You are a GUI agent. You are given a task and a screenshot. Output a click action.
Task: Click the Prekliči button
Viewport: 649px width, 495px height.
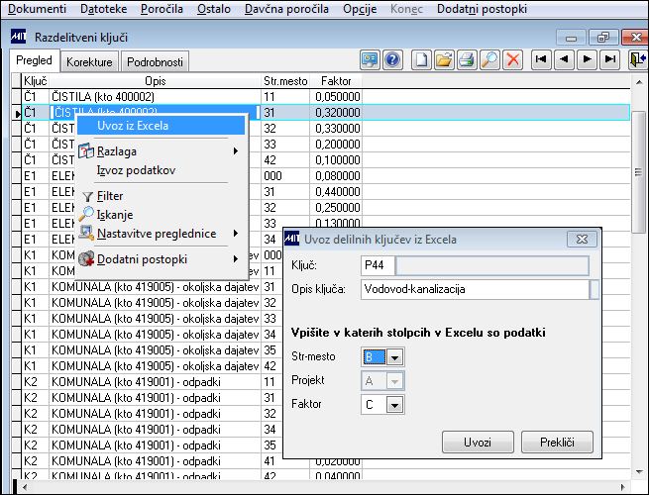(557, 443)
